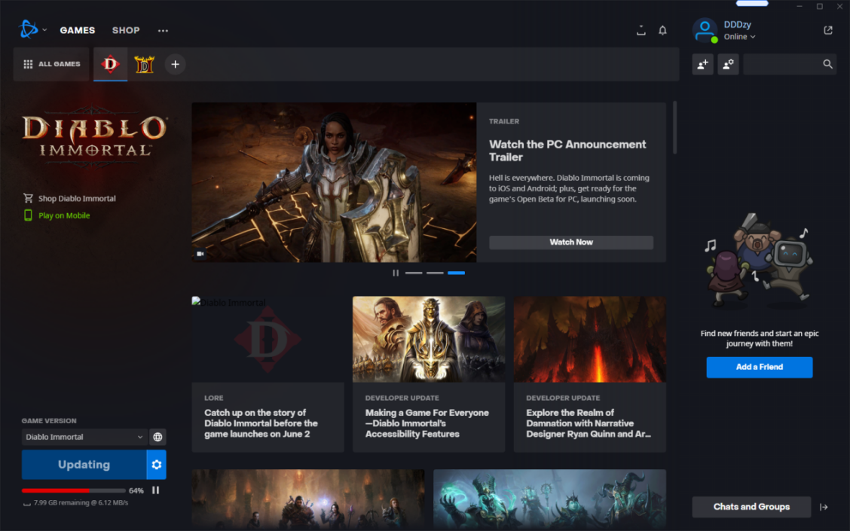The height and width of the screenshot is (531, 850).
Task: Pause the game update download
Action: point(156,490)
